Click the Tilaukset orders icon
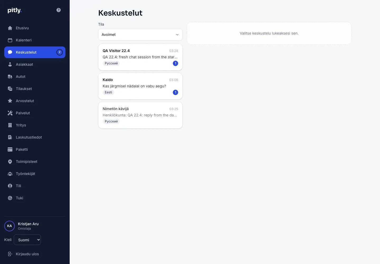The width and height of the screenshot is (380, 264). coord(10,89)
